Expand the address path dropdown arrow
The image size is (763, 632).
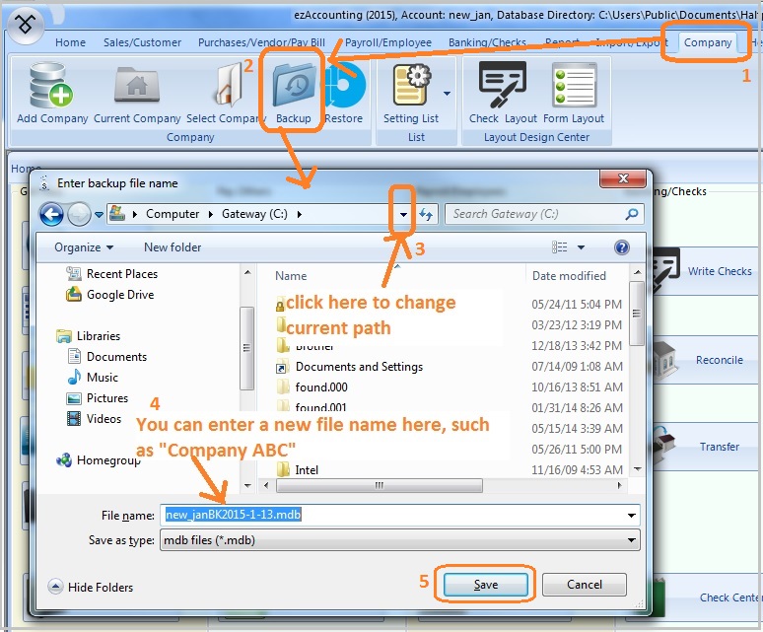point(403,214)
